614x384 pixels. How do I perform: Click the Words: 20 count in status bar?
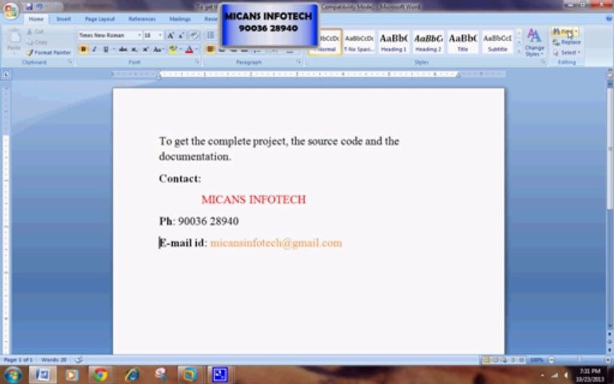(54, 359)
